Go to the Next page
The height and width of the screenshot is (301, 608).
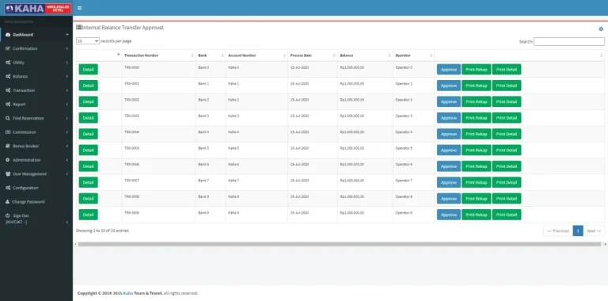[594, 231]
